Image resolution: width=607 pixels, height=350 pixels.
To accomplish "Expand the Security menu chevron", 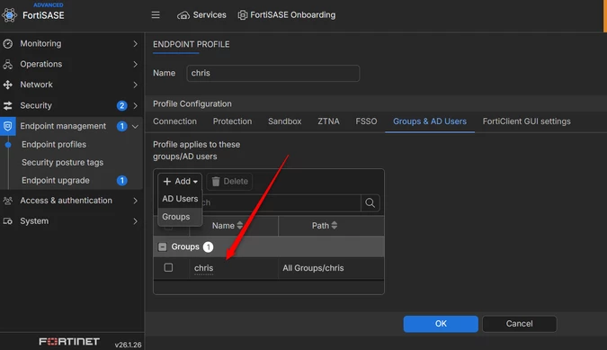I will click(x=135, y=105).
